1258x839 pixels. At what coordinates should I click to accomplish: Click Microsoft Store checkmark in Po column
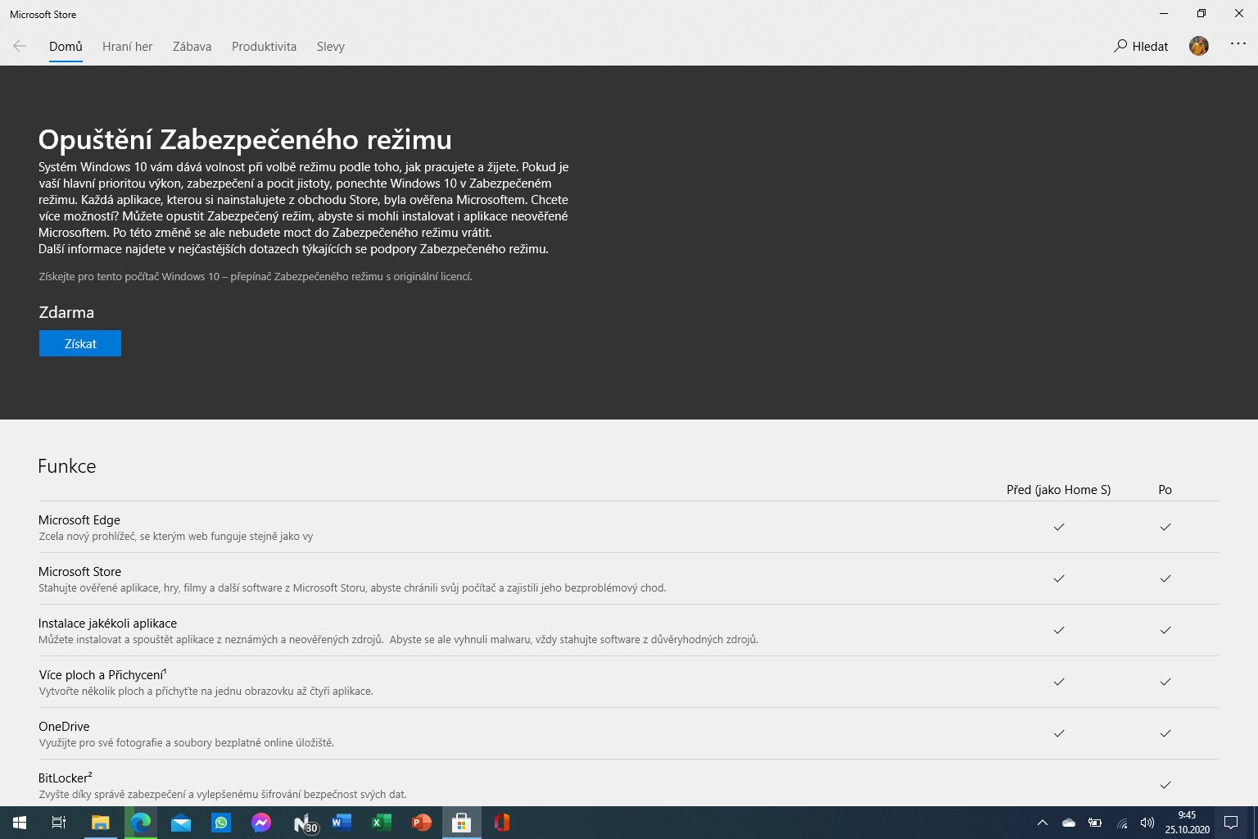click(1165, 578)
